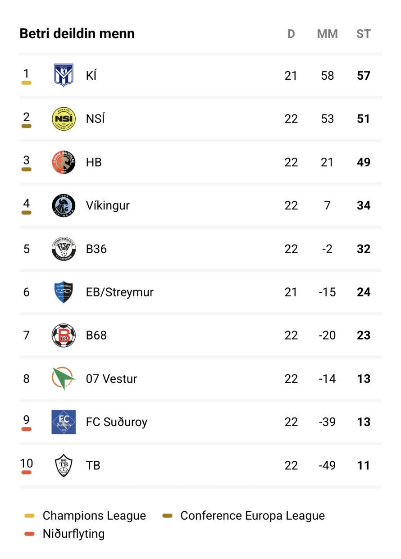Click the Betri deildin menn title
This screenshot has height=559, width=401.
(77, 34)
